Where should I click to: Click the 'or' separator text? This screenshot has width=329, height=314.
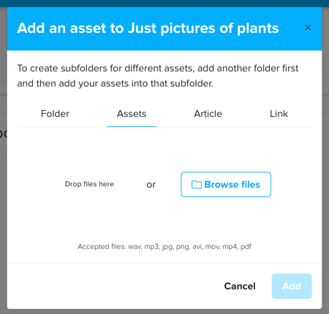151,185
